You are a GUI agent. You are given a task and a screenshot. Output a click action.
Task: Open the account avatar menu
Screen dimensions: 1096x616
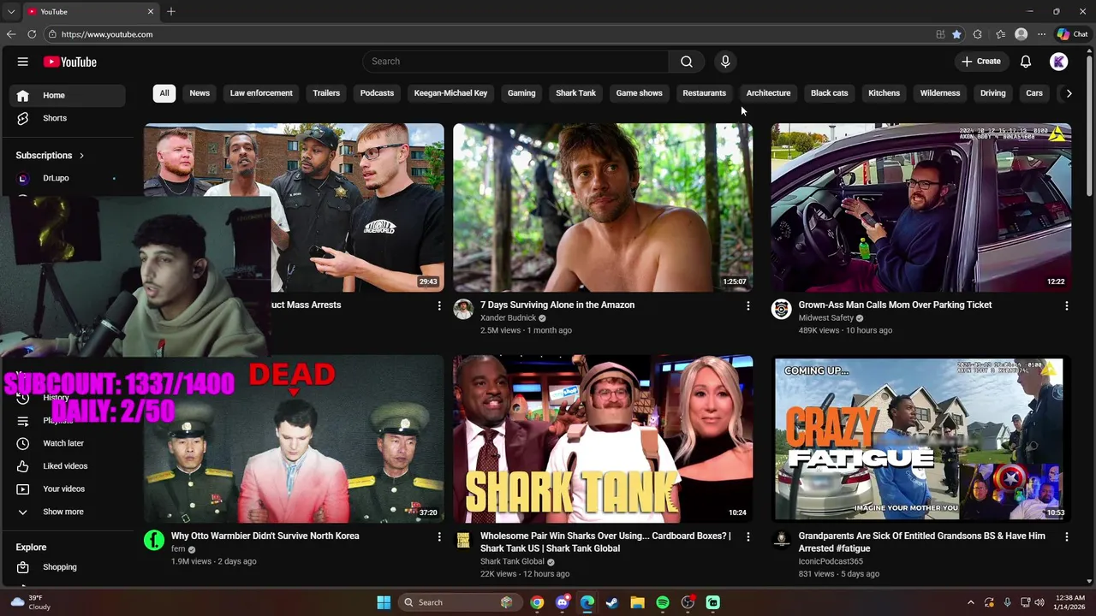tap(1059, 62)
